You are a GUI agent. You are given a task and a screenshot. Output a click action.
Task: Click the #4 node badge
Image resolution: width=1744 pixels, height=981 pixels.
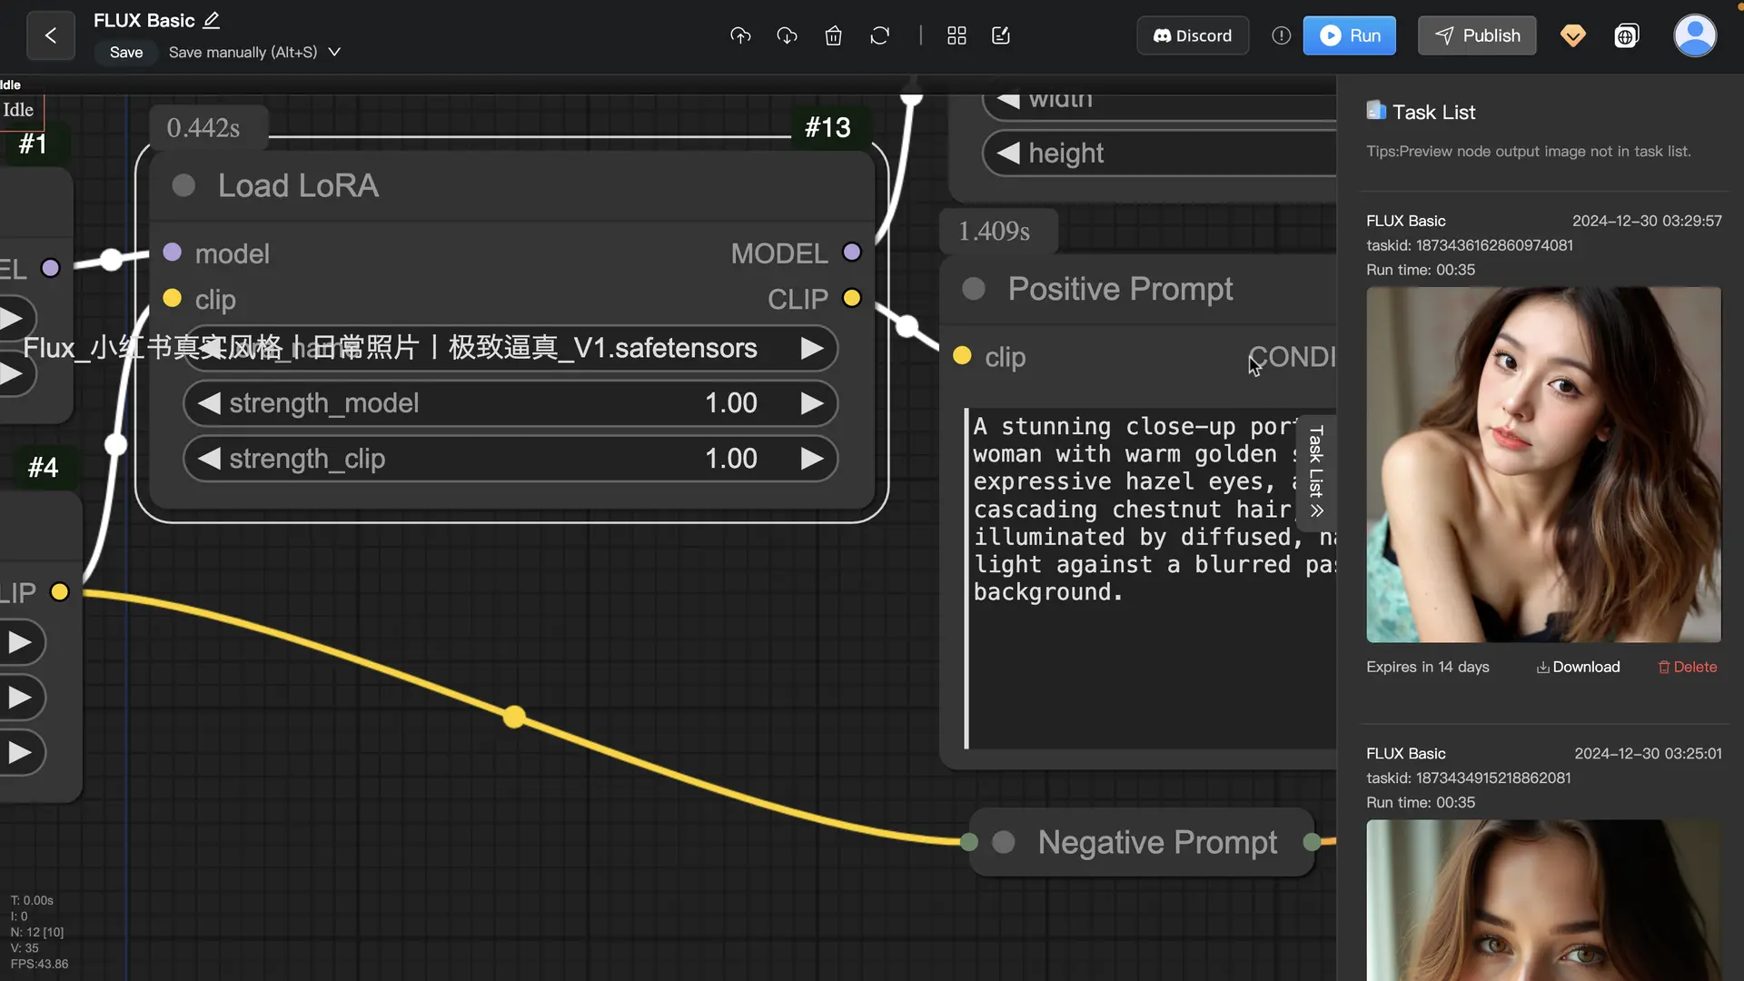tap(43, 467)
